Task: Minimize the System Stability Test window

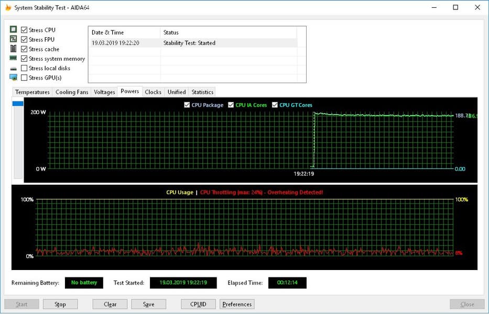Action: point(434,7)
